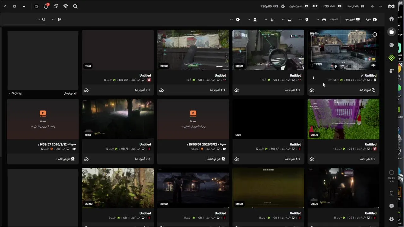Expand the person filter dropdown

coord(249,20)
